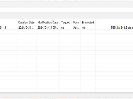Click the first empty Modification Date cell below entry
Screen dimensions: 133x99
pos(48,32)
